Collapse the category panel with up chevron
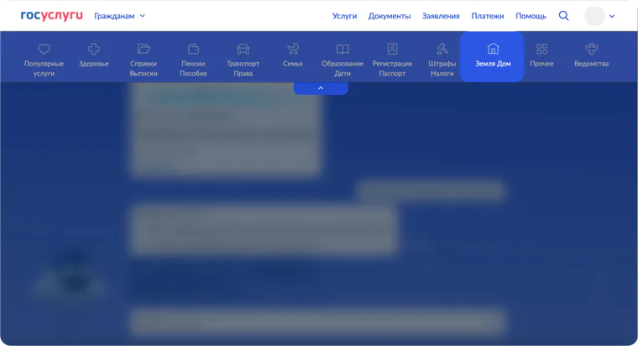Screen dimensions: 638x346 click(321, 88)
